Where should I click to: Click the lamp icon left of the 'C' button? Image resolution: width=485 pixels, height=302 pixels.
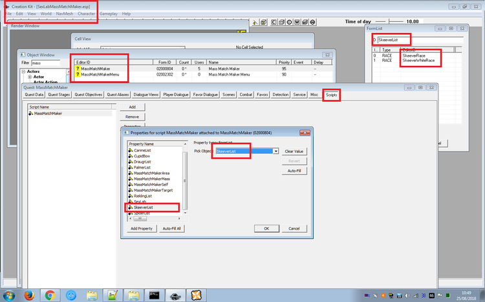(x=255, y=22)
